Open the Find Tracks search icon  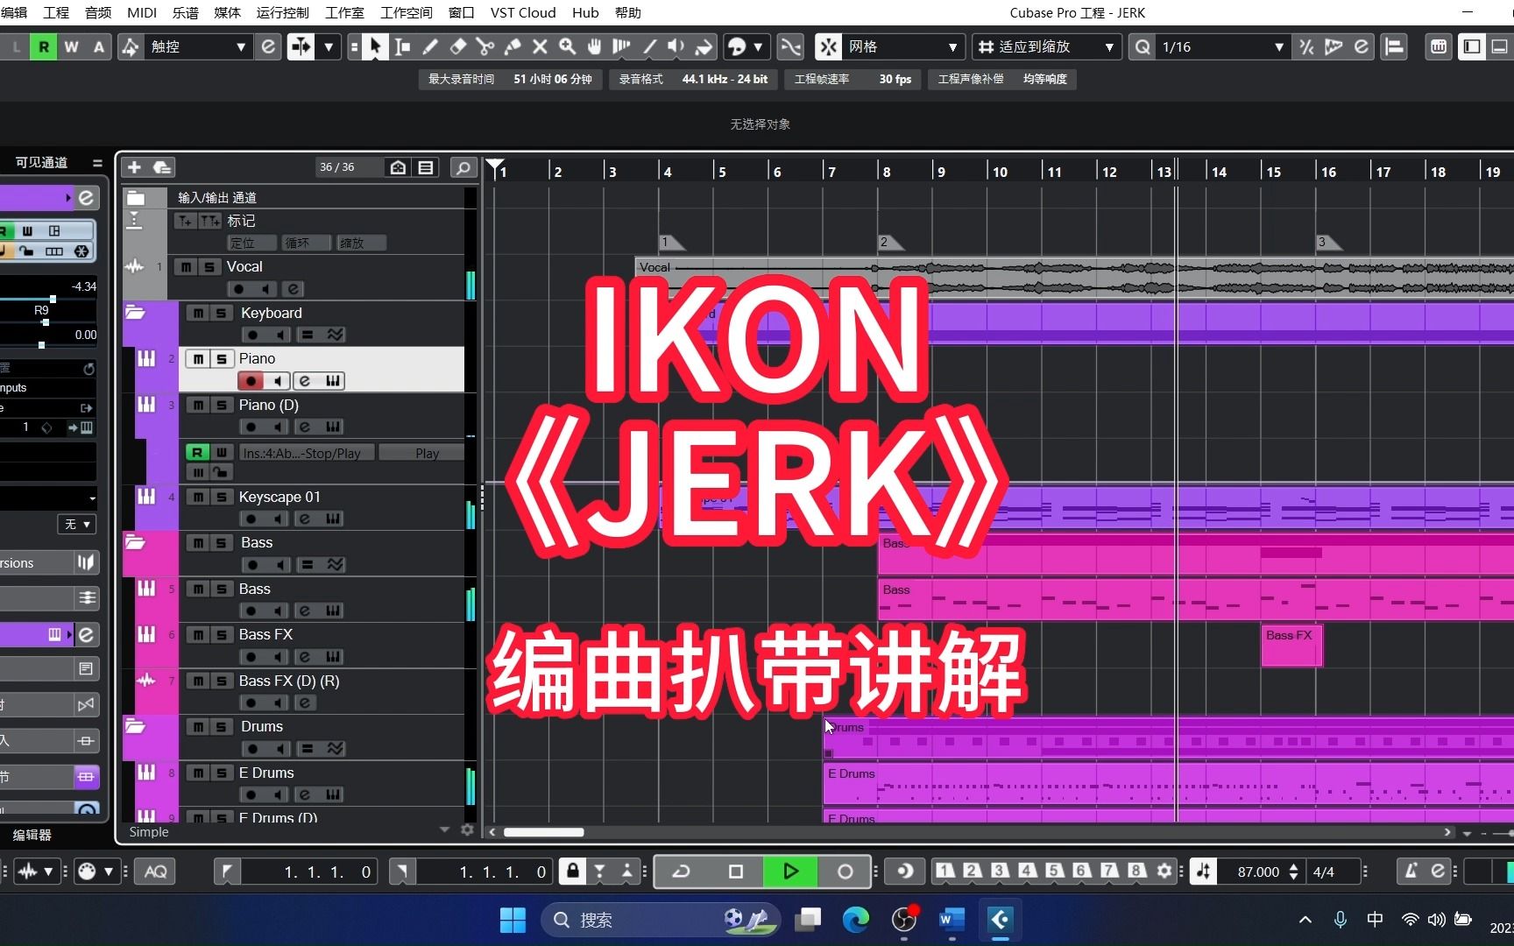click(x=463, y=167)
